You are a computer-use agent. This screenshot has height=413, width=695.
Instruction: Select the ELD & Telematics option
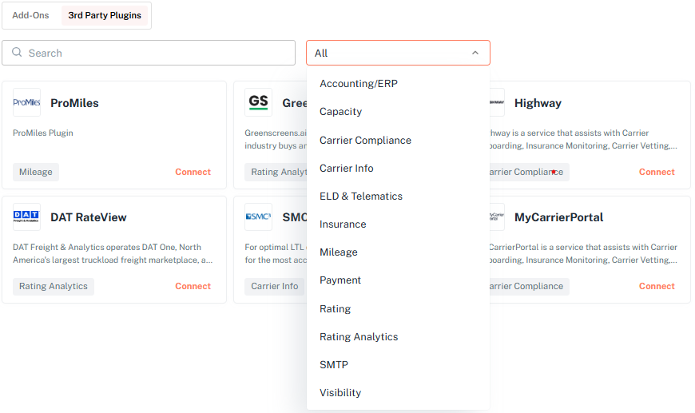(360, 197)
